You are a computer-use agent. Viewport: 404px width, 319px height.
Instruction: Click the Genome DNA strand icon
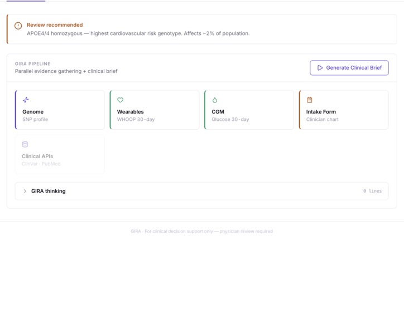(x=26, y=100)
